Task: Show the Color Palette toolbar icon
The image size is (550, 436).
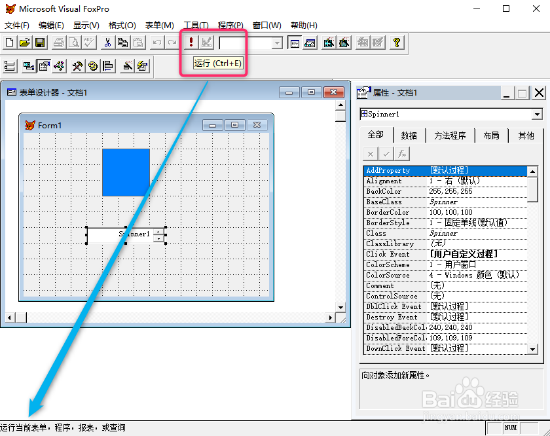Action: coord(93,66)
